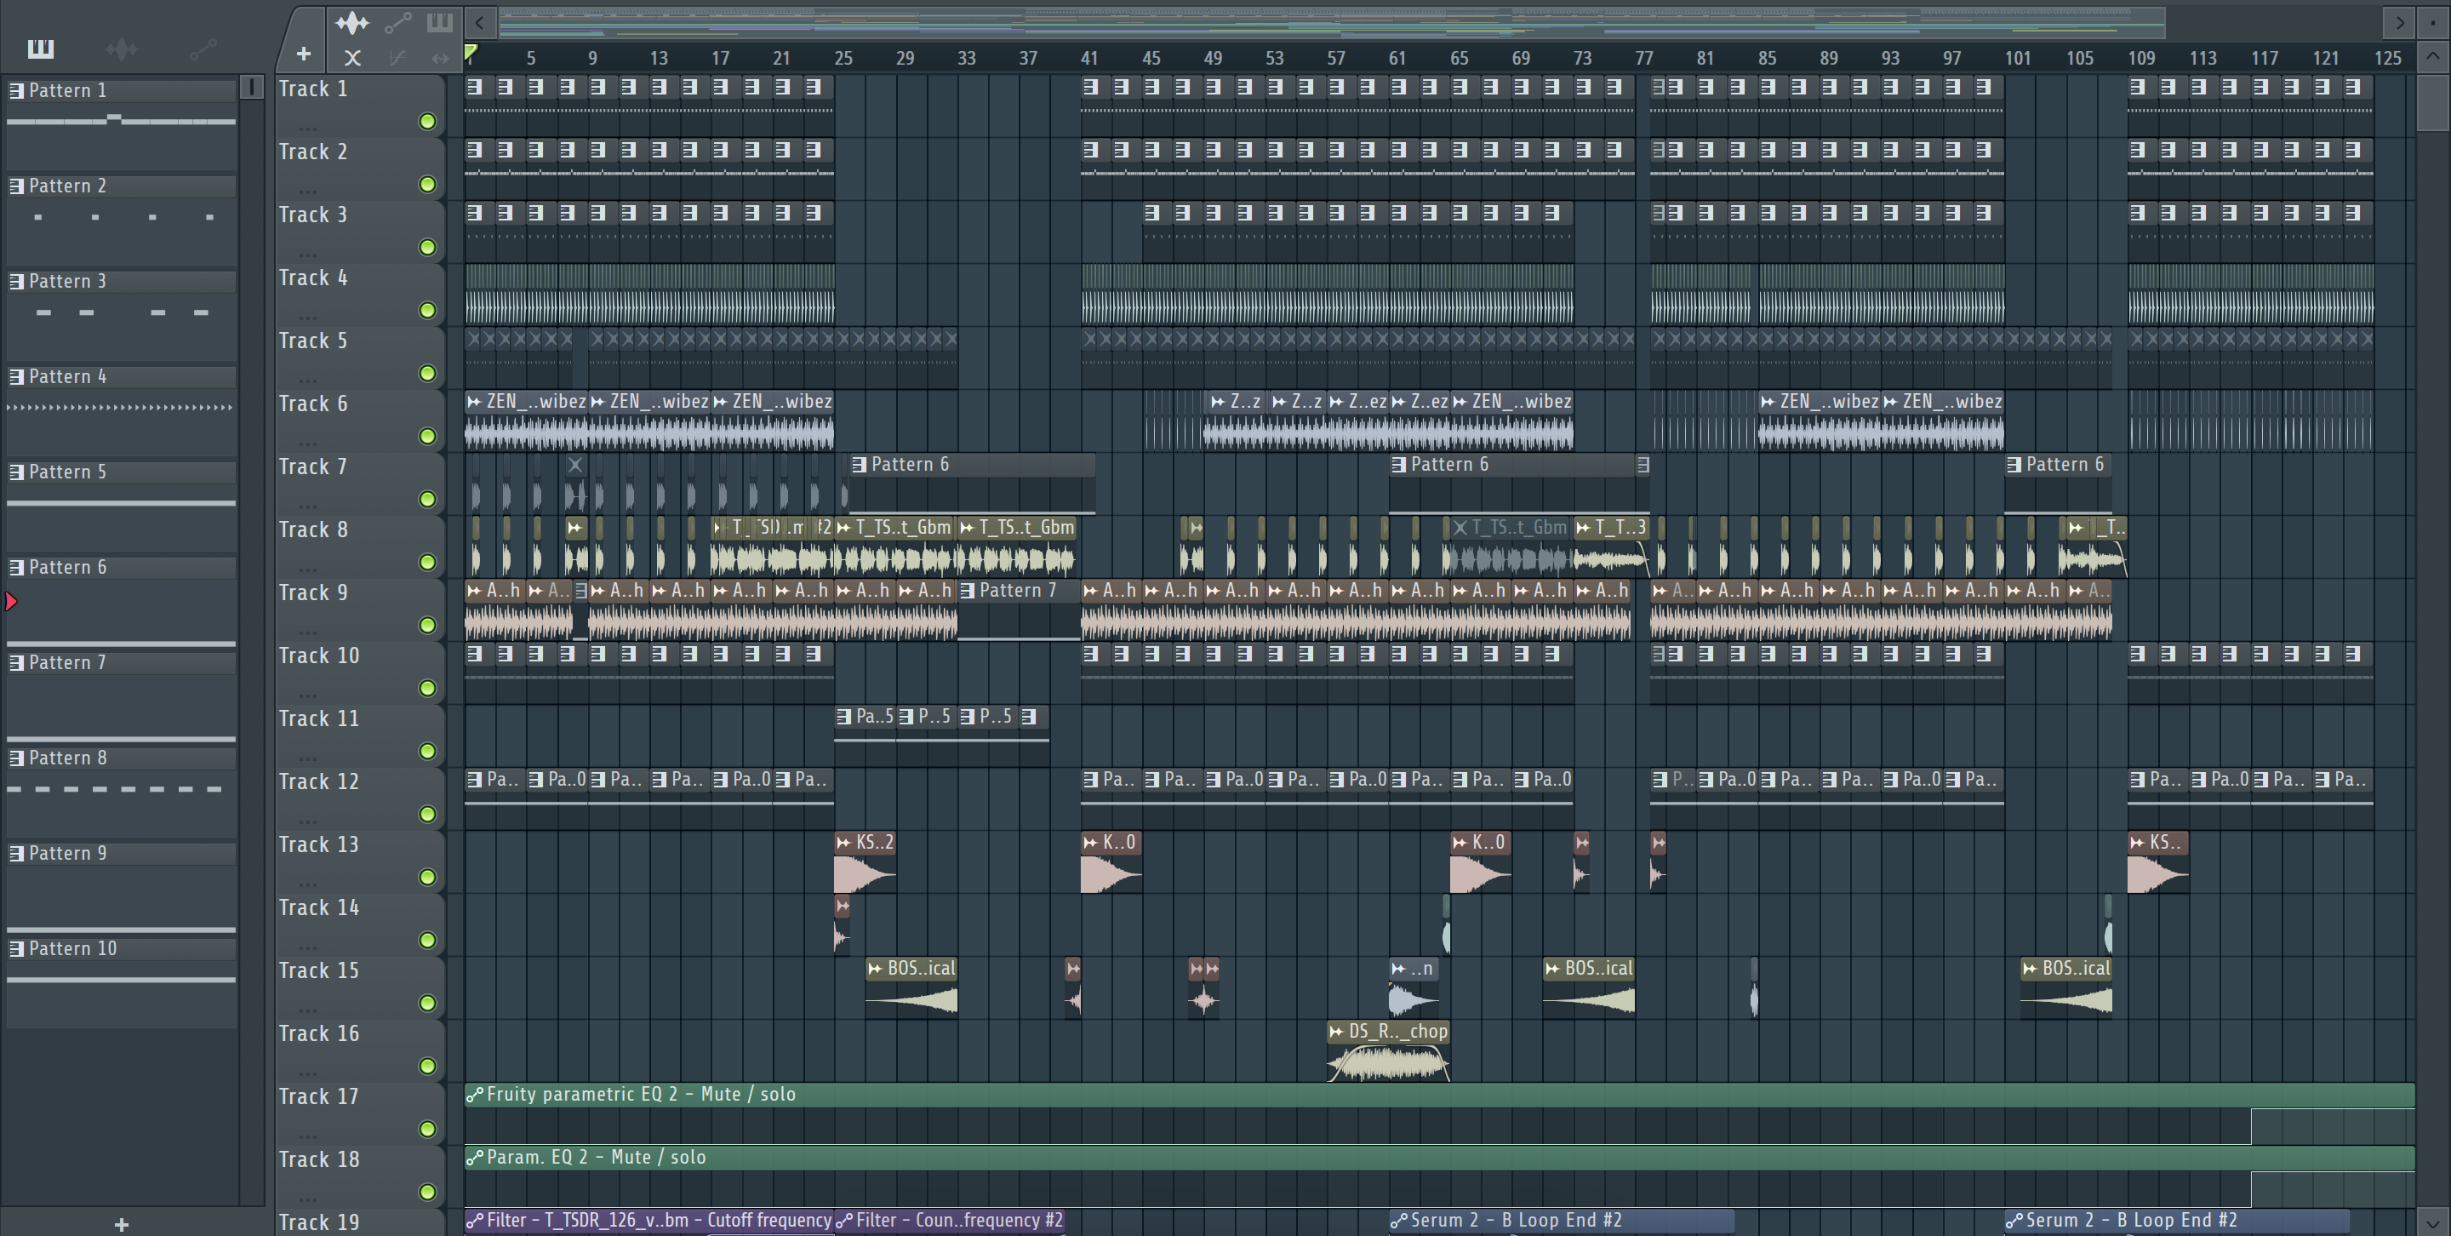Jump to bar 109 on the timeline ruler
The image size is (2451, 1236).
[2141, 58]
